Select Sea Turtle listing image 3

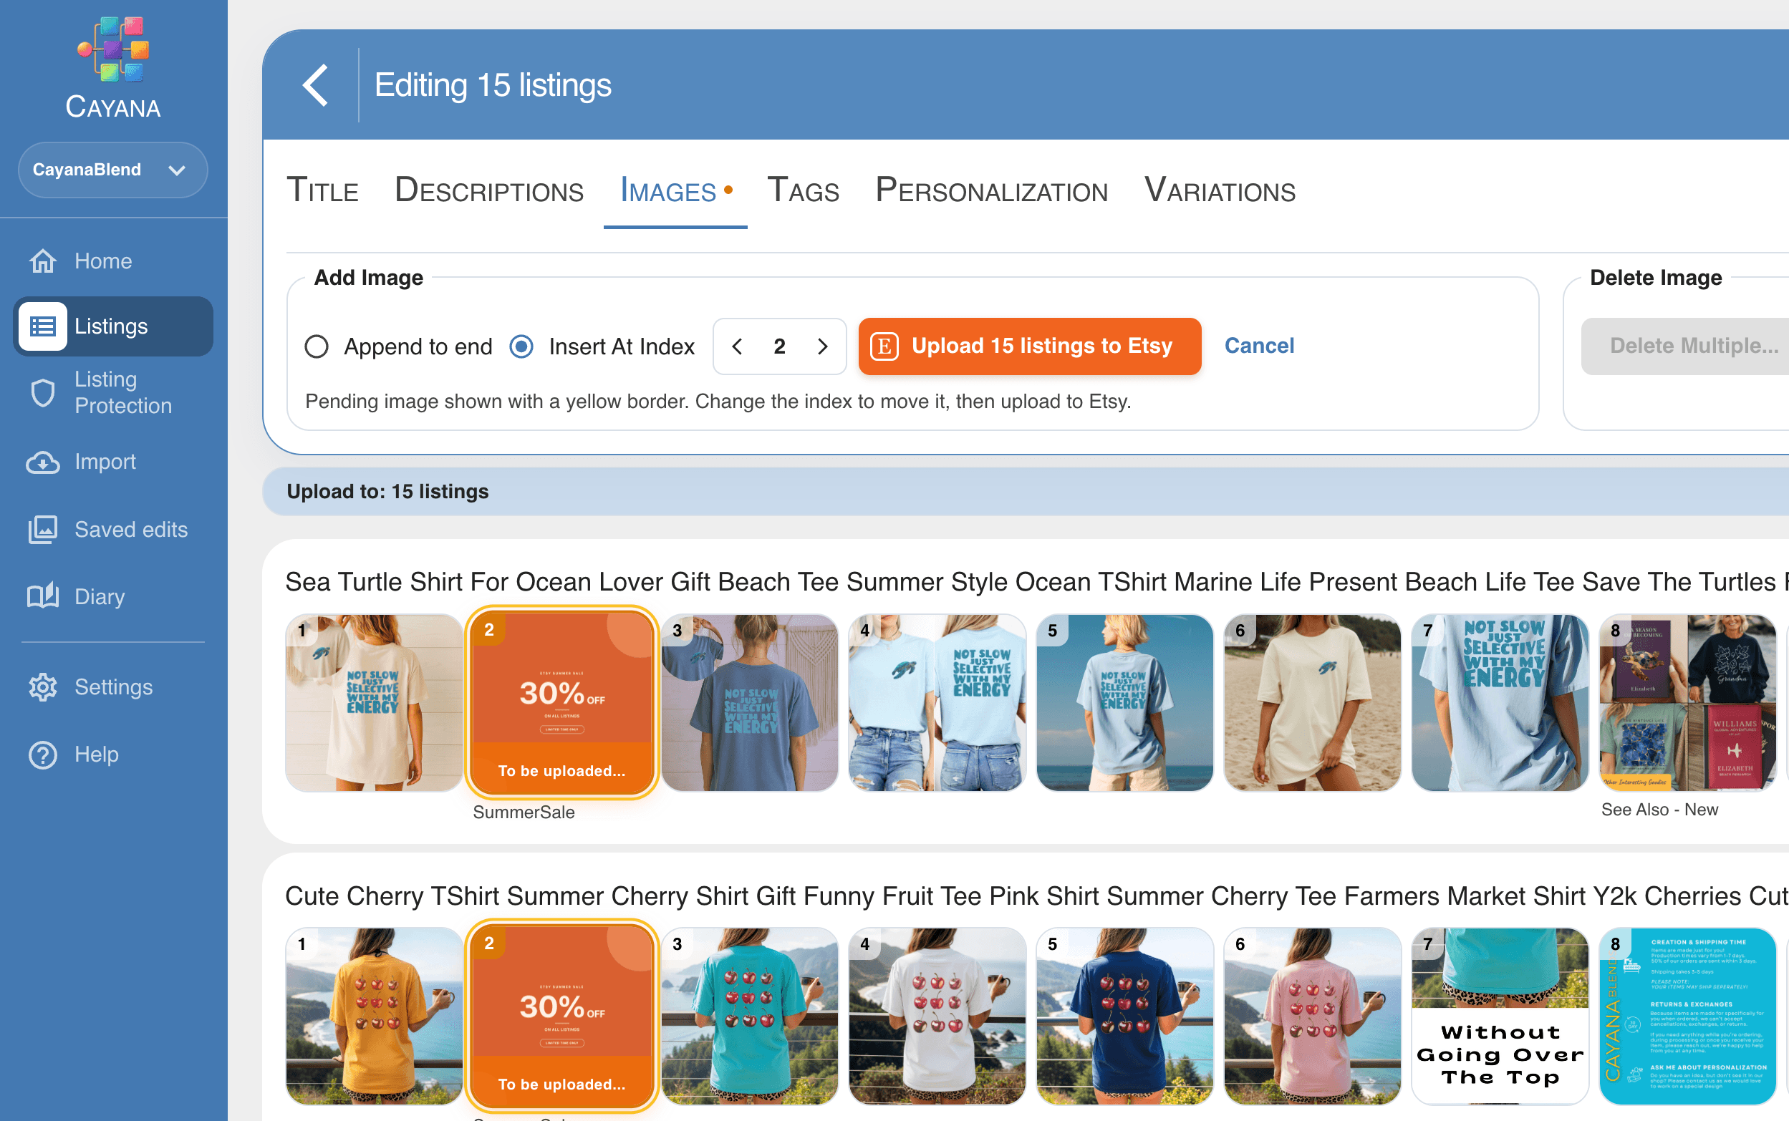749,702
